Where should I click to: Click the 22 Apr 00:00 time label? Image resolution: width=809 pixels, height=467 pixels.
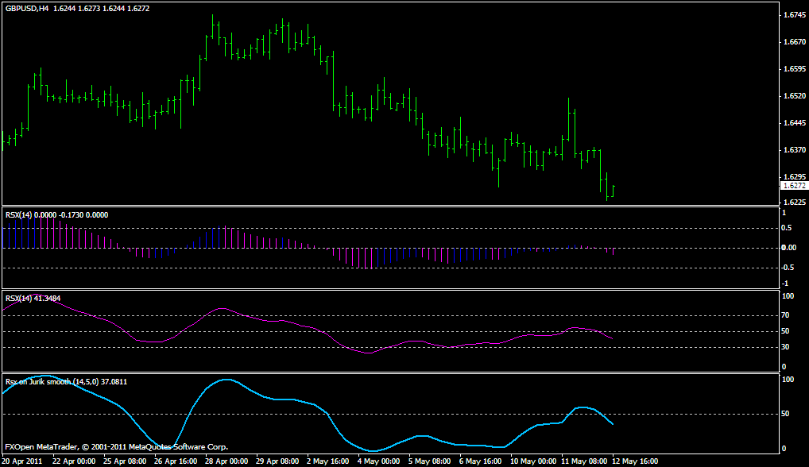[74, 461]
